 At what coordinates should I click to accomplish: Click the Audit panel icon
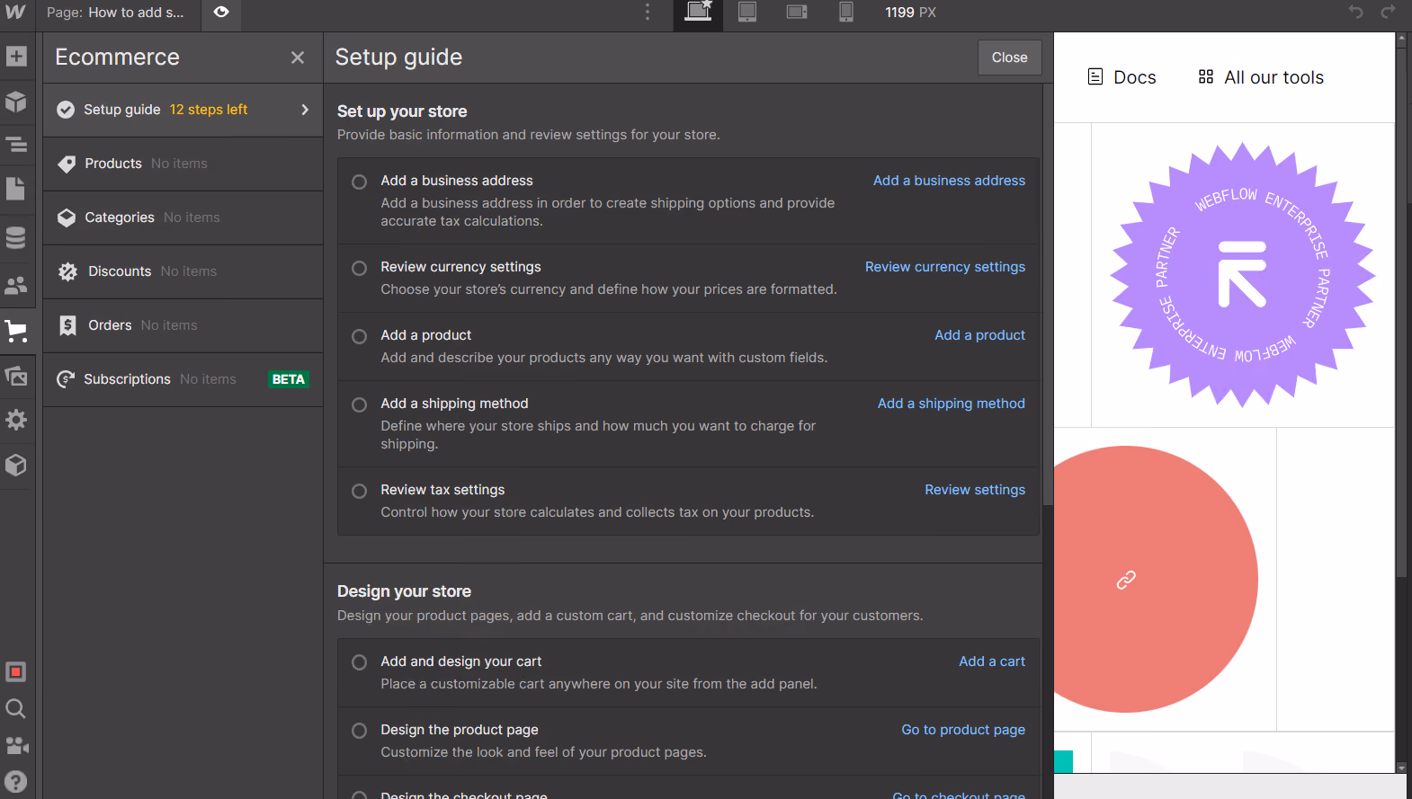pyautogui.click(x=16, y=672)
